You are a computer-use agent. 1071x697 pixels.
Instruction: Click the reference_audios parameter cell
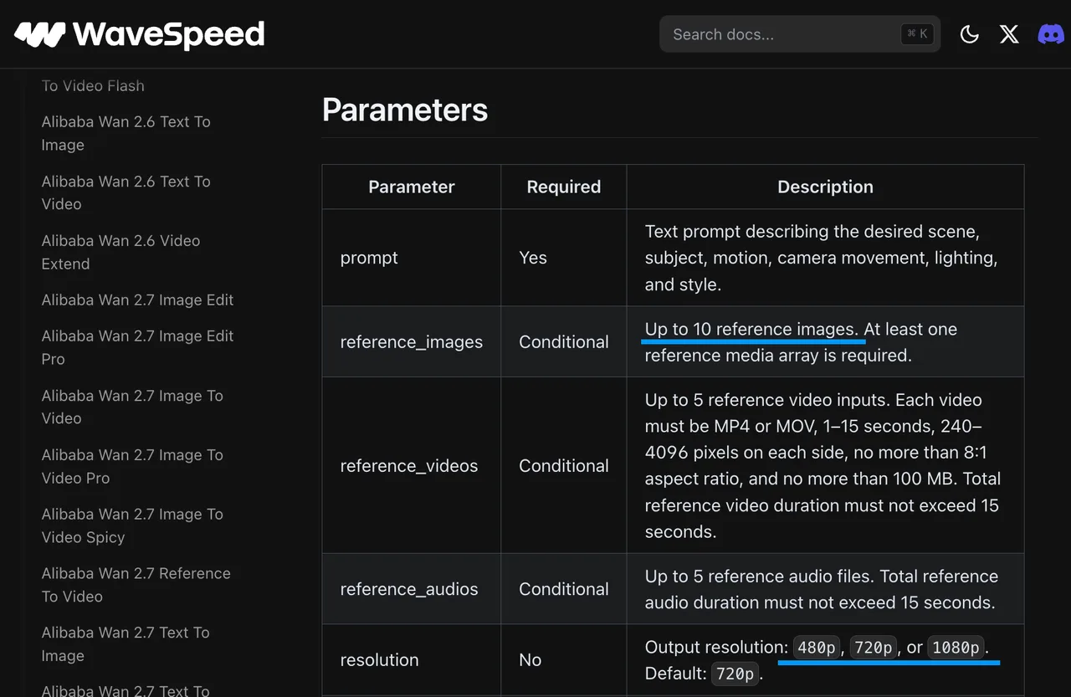pyautogui.click(x=412, y=589)
